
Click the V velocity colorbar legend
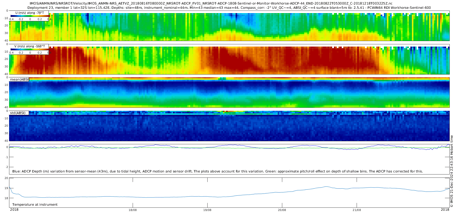pyautogui.click(x=30, y=50)
